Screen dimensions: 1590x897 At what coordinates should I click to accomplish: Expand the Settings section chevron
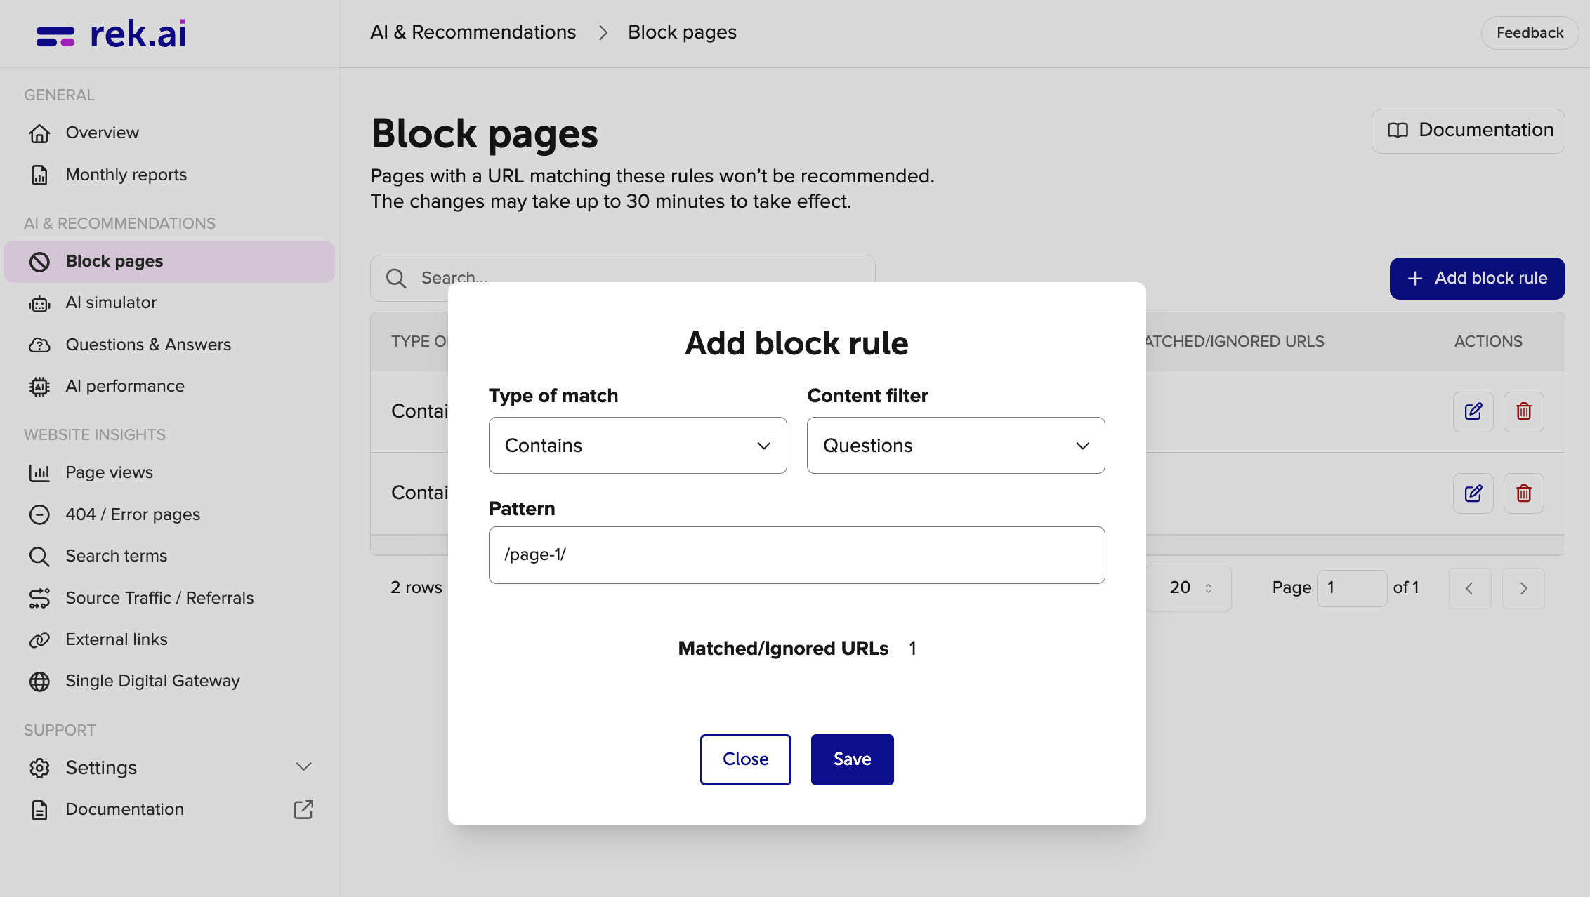click(303, 767)
